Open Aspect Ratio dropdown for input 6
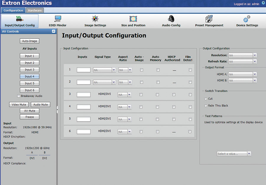The image size is (266, 185). (124, 132)
